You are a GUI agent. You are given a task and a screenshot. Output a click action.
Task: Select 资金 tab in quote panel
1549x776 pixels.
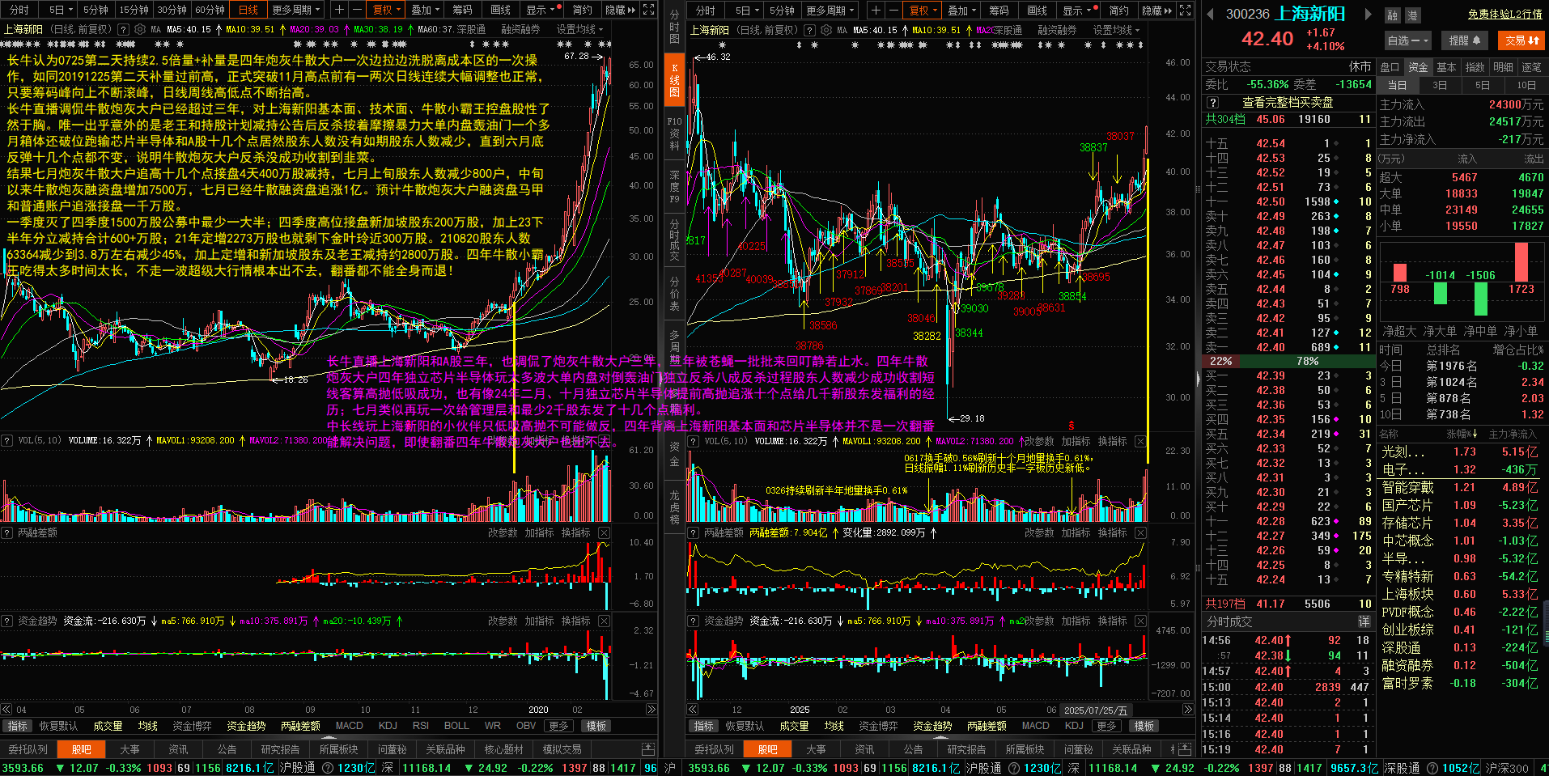[x=1418, y=67]
